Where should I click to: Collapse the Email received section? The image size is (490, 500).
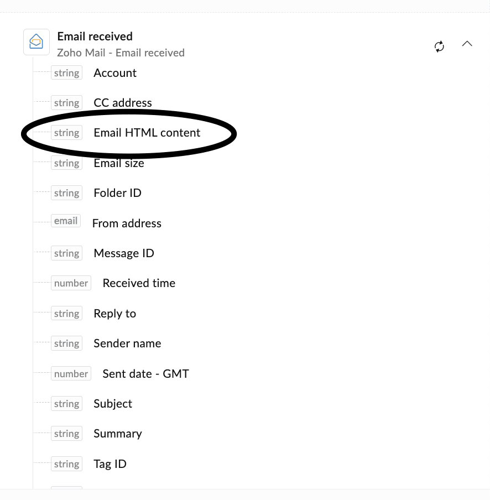click(467, 44)
